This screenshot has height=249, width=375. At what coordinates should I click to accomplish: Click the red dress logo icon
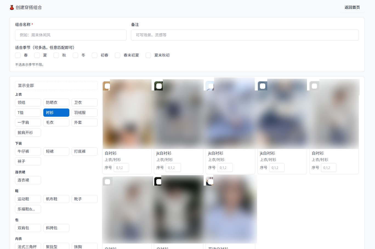(x=12, y=7)
